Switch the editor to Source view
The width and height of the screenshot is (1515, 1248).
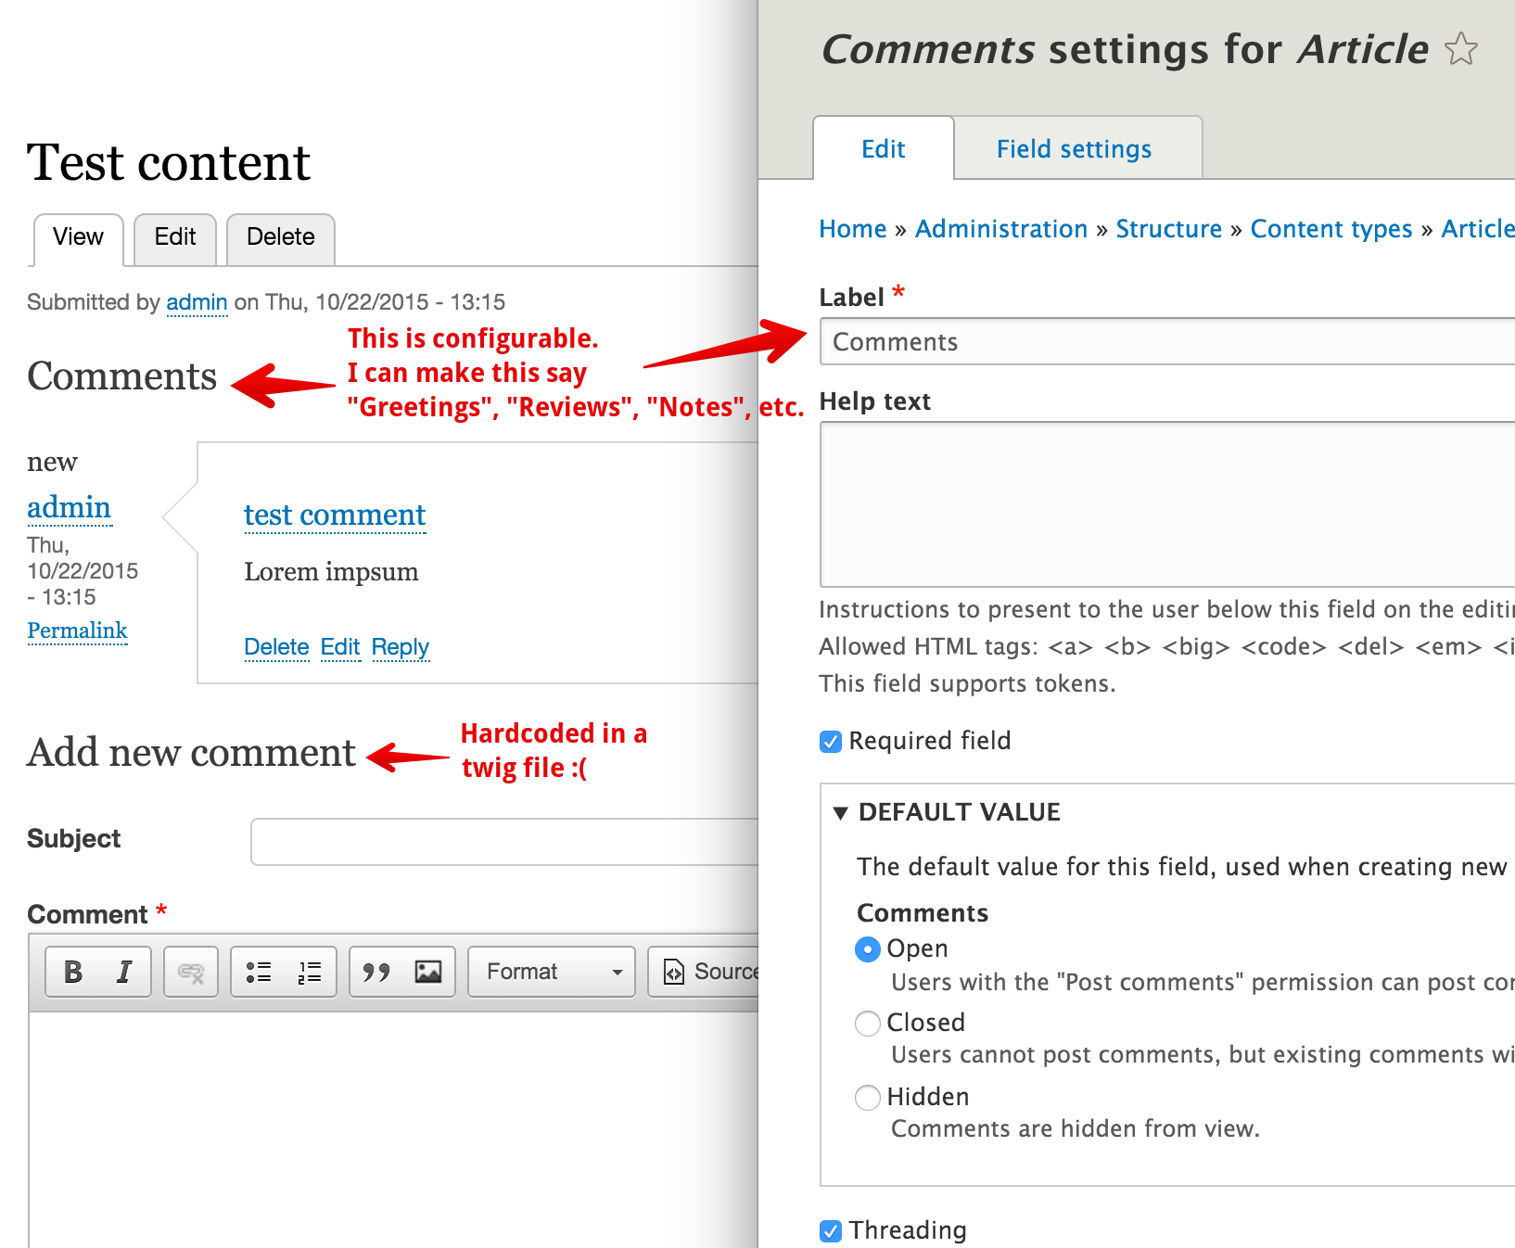click(x=708, y=971)
